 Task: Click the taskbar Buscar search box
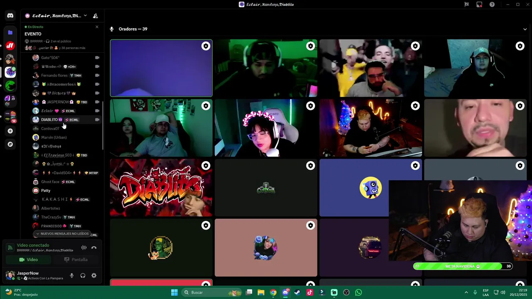click(x=212, y=292)
